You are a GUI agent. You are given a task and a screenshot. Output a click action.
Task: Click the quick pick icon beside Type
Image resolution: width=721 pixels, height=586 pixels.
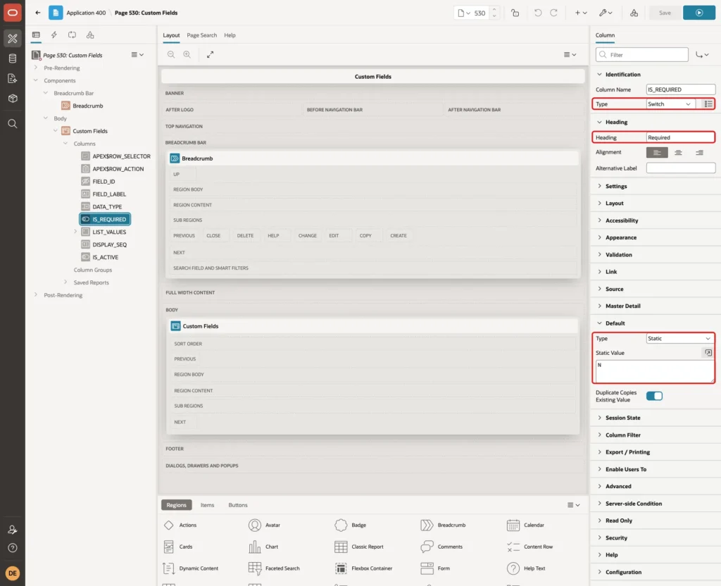(708, 104)
